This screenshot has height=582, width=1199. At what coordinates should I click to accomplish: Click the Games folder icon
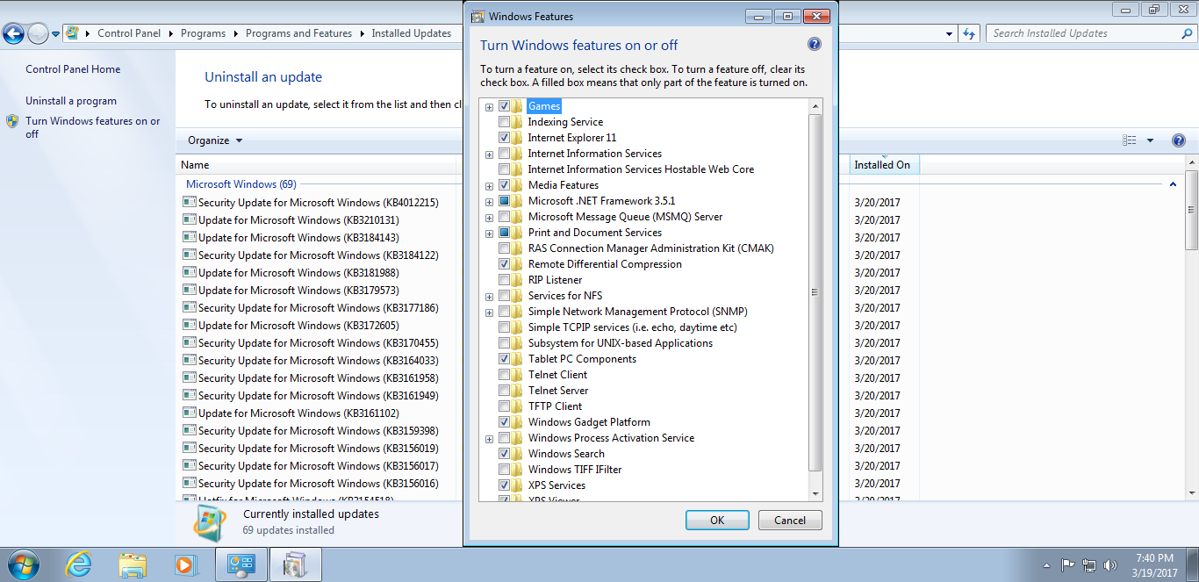pos(517,106)
